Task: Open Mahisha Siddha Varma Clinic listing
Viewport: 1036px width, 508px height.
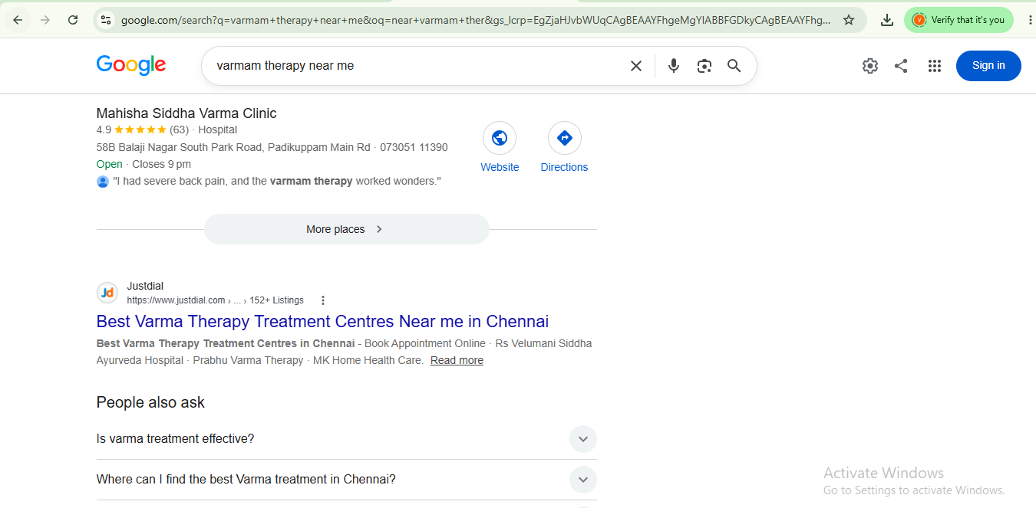Action: coord(186,113)
